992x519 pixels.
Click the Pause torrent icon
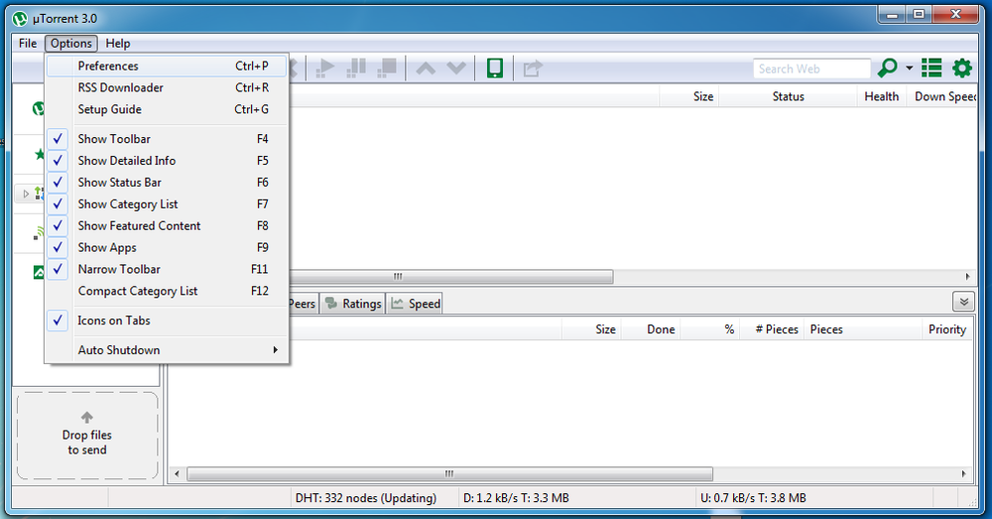click(x=356, y=67)
